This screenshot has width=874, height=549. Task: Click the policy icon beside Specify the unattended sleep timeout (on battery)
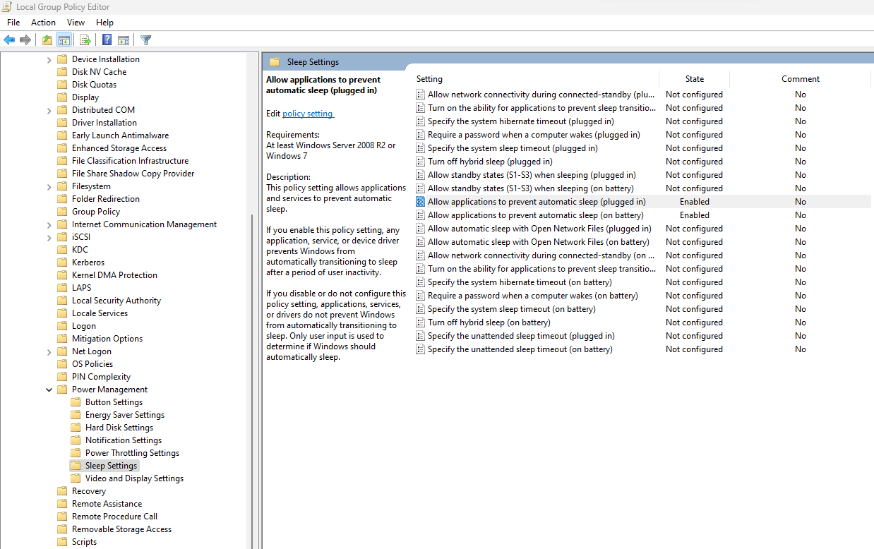coord(421,349)
